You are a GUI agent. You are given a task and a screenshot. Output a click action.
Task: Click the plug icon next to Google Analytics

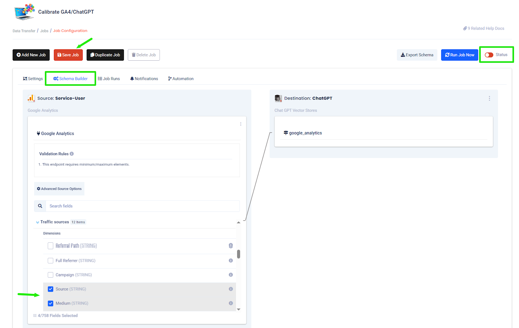38,133
